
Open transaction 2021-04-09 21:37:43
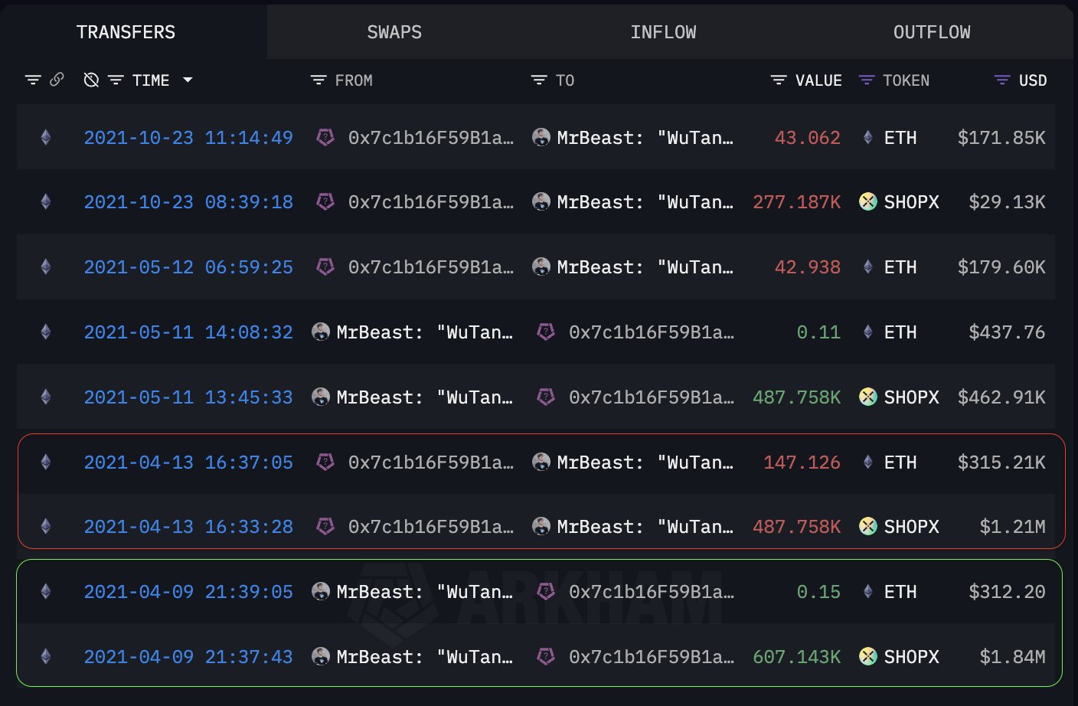coord(188,657)
